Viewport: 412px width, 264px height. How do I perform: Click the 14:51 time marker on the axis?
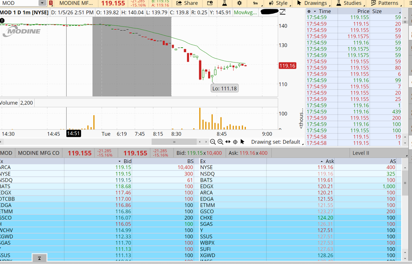[73, 134]
